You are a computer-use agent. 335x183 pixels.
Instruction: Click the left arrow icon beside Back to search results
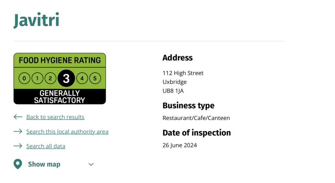pyautogui.click(x=18, y=117)
